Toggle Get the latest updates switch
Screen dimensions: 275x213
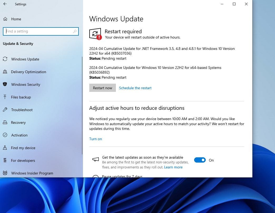200,160
